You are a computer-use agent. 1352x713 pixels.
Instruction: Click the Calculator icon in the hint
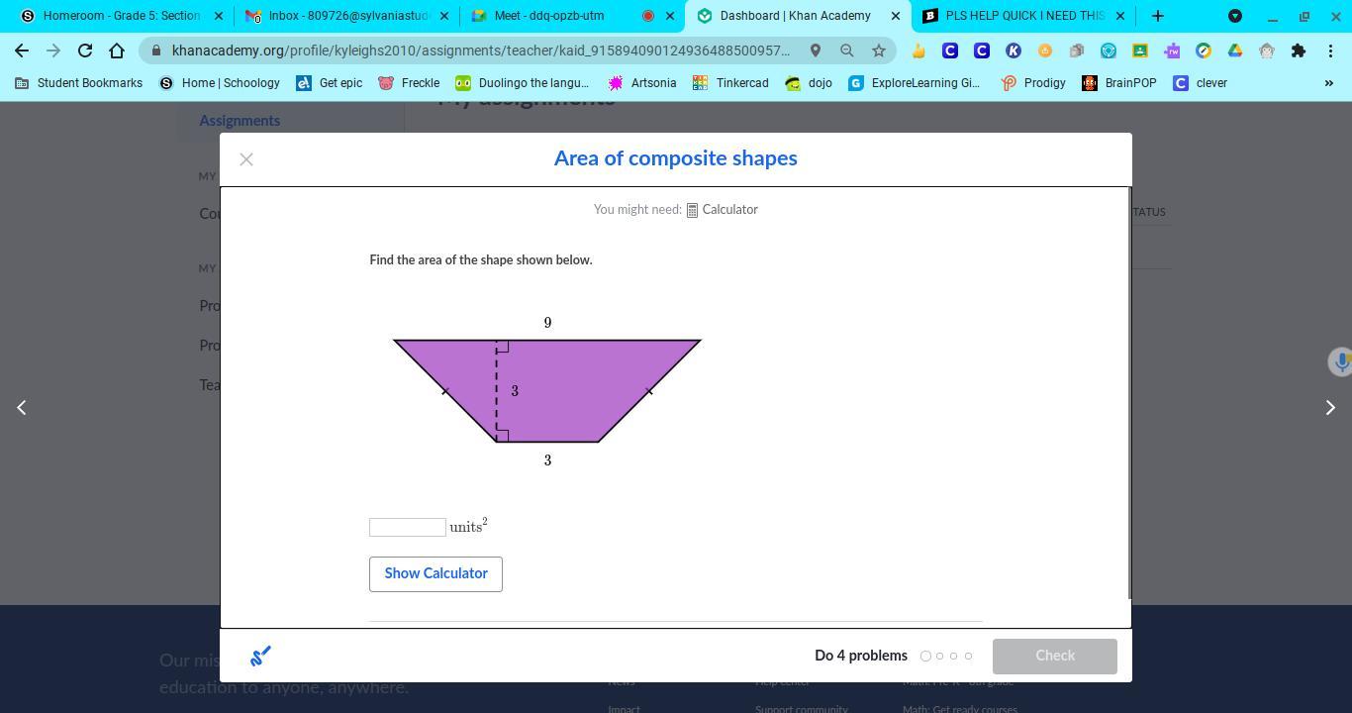pos(692,210)
